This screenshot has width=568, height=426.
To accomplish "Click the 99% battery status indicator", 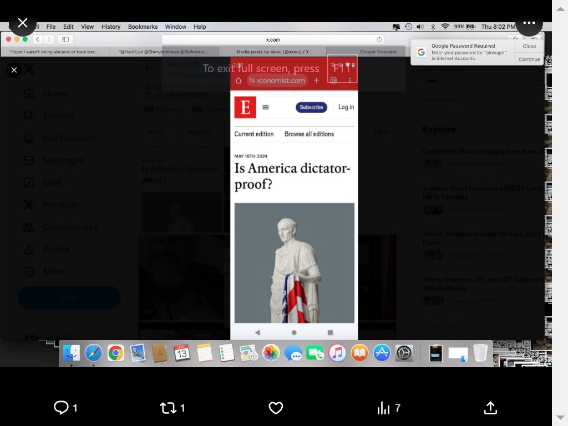I will (464, 27).
